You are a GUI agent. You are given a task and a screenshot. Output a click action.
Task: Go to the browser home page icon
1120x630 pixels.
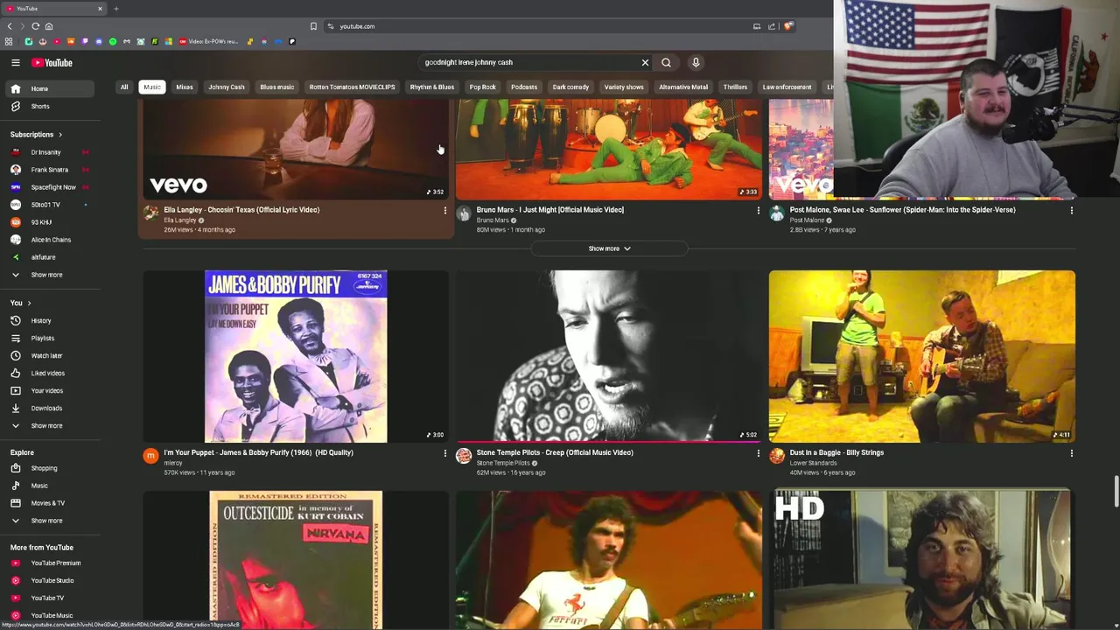click(x=49, y=26)
